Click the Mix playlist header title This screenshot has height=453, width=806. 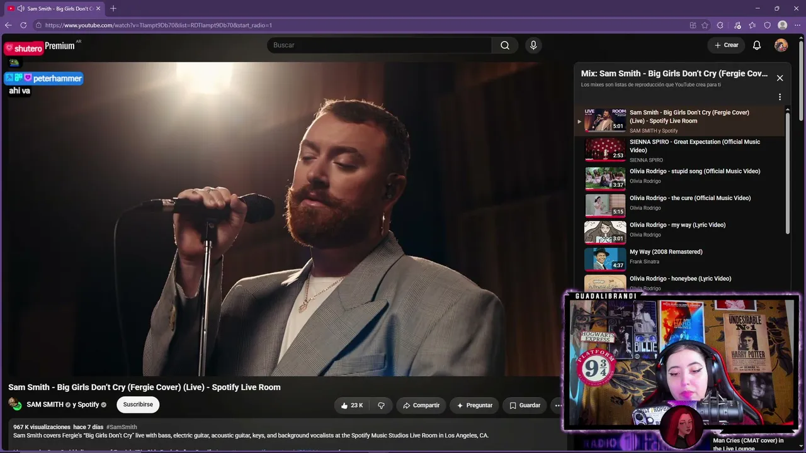pyautogui.click(x=674, y=74)
